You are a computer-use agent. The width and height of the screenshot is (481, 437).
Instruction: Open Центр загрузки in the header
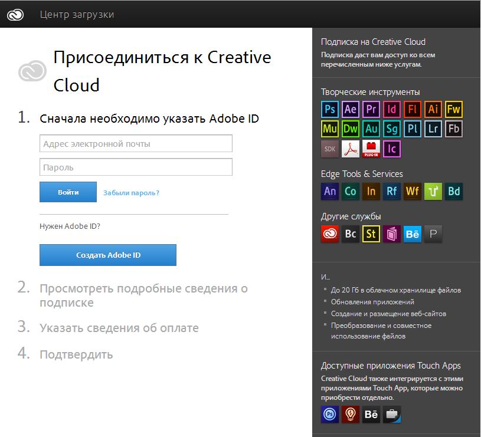point(77,14)
